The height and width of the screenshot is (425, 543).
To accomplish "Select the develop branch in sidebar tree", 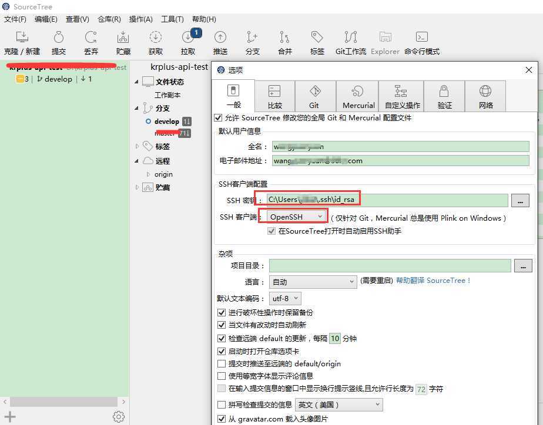I will click(166, 122).
